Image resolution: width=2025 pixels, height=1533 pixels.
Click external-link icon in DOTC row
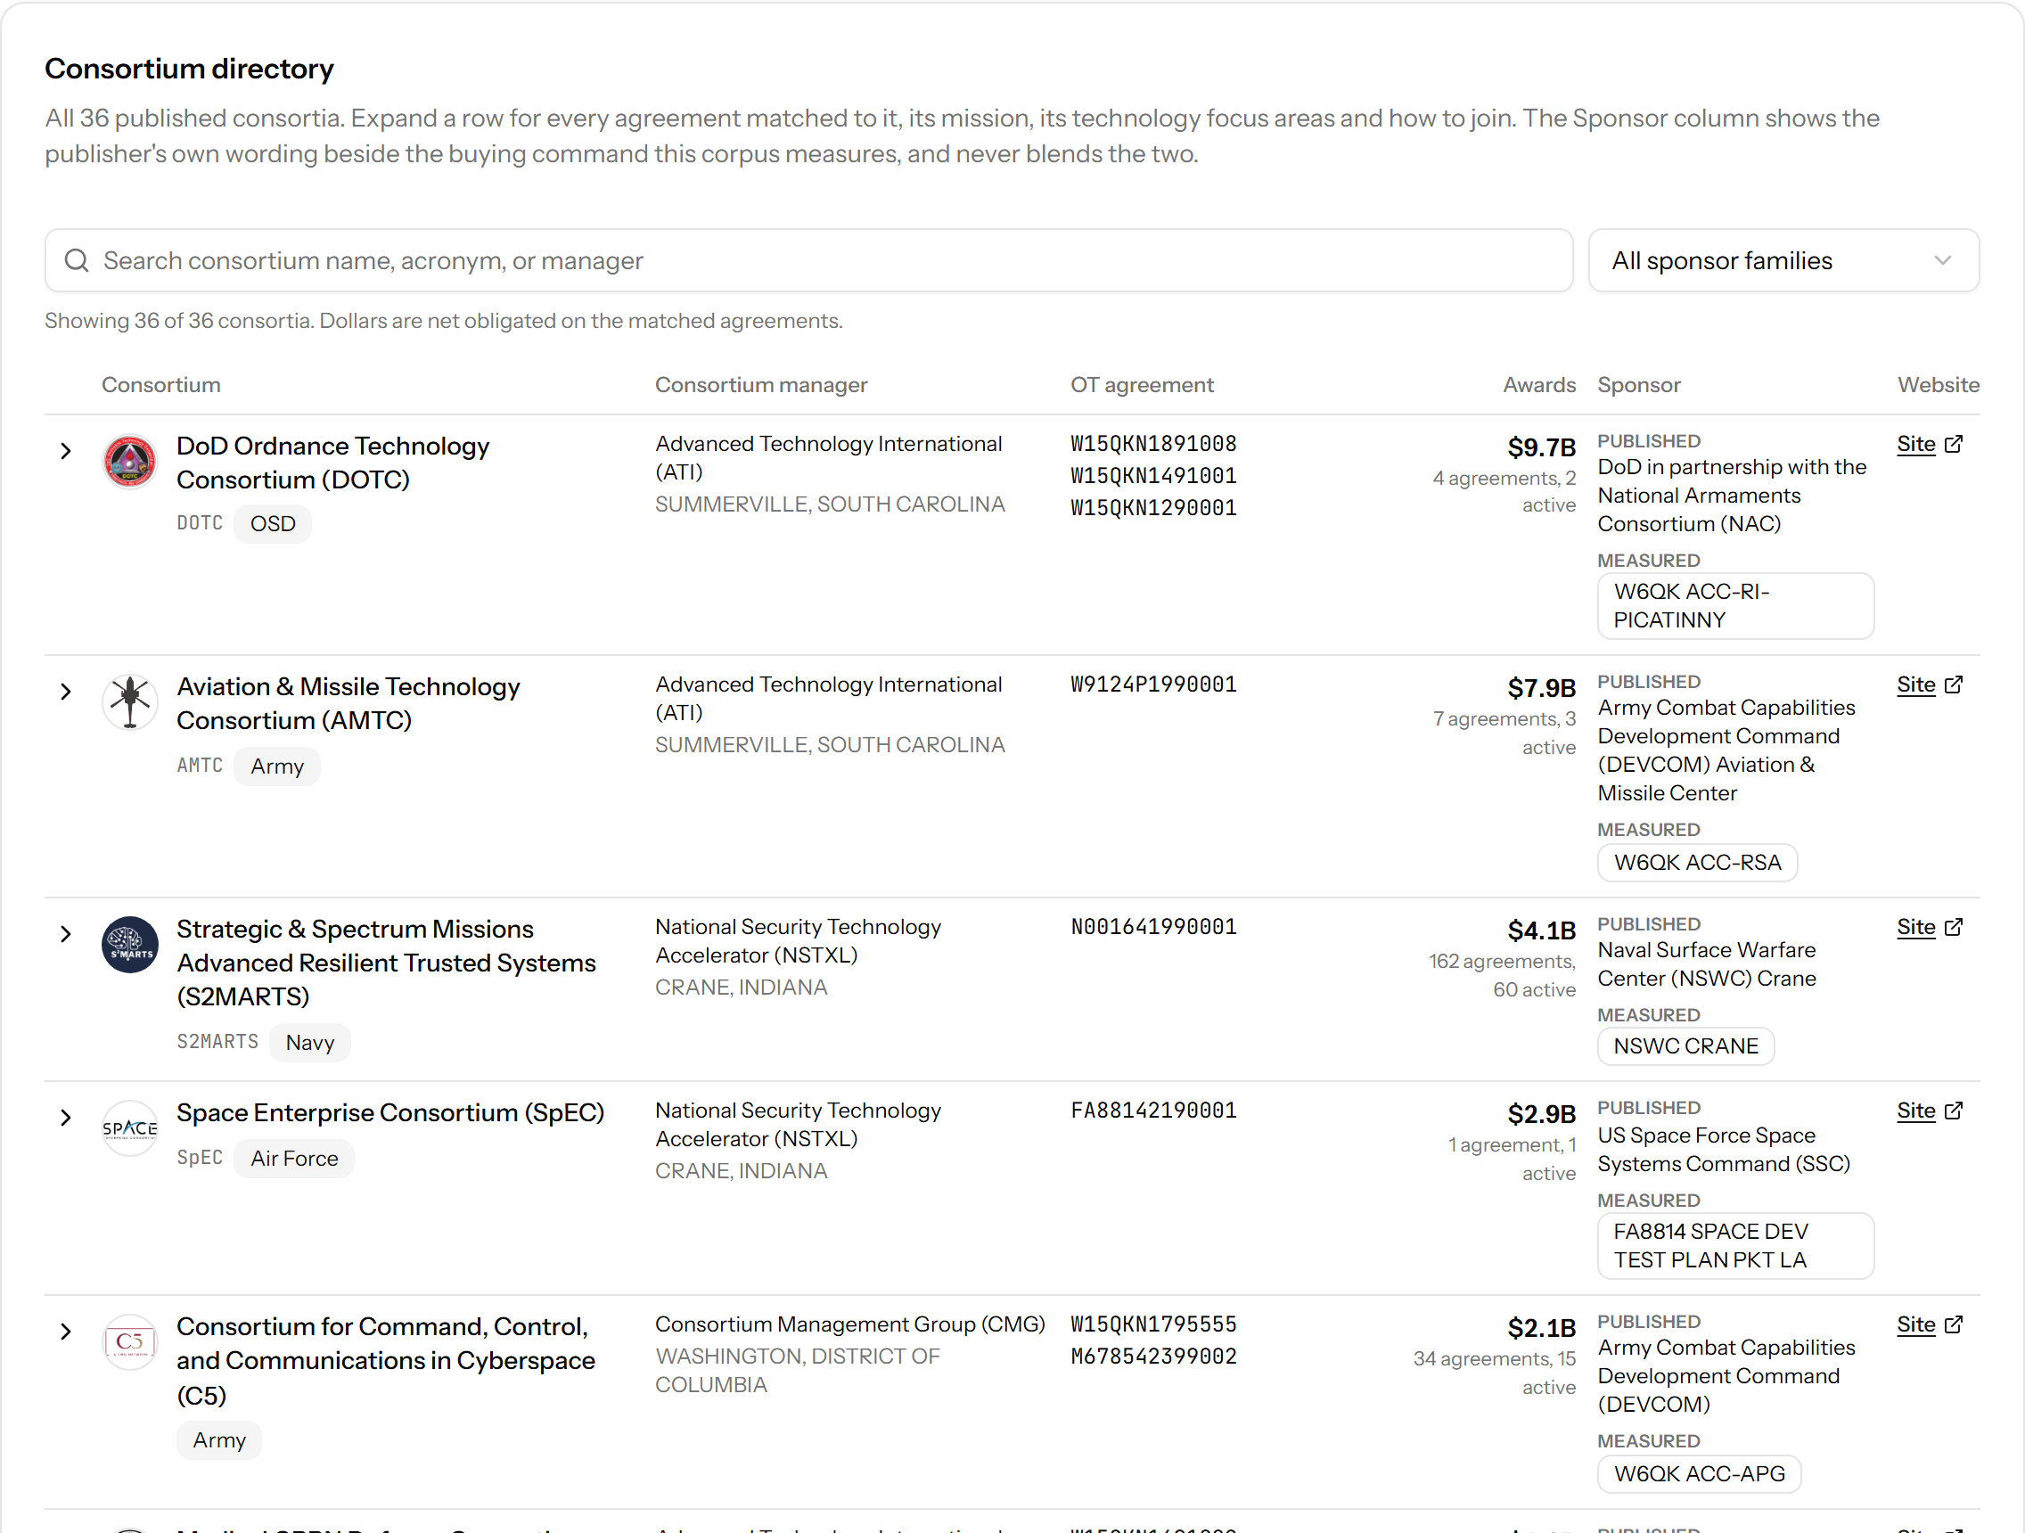click(1954, 444)
